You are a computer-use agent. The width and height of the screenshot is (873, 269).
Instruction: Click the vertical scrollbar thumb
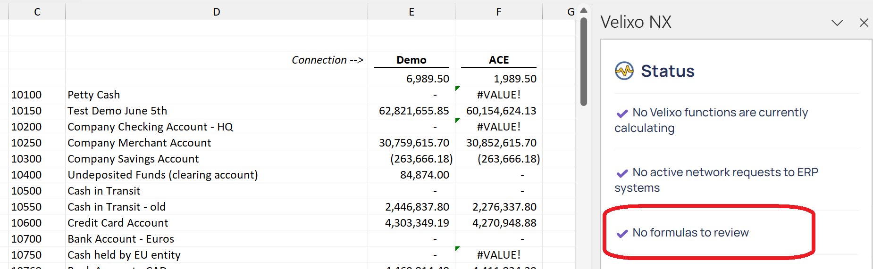584,62
